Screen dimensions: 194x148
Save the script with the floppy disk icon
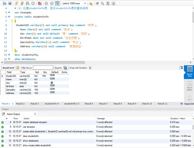pos(10,3)
